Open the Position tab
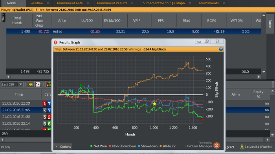 pyautogui.click(x=37, y=3)
